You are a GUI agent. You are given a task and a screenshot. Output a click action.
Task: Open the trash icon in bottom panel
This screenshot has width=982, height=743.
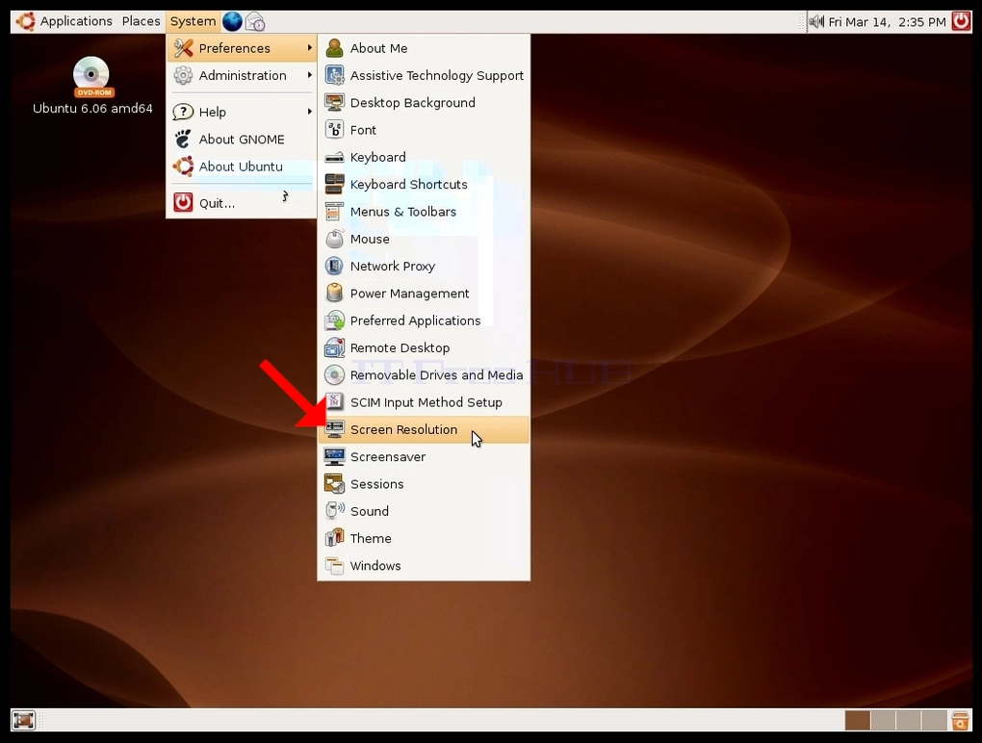click(960, 721)
